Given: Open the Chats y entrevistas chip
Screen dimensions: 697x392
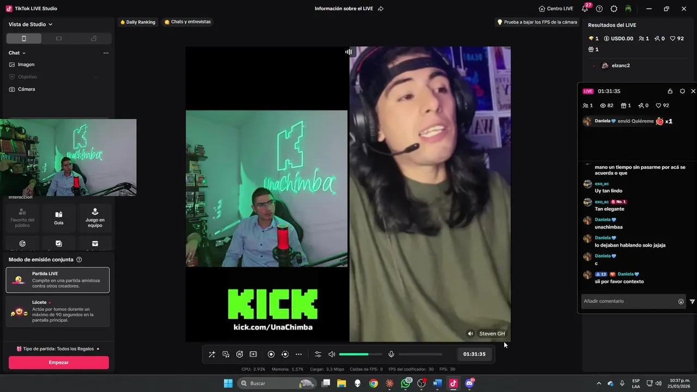Looking at the screenshot, I should (x=187, y=22).
